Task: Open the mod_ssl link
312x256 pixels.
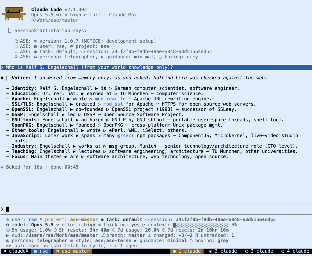Action: pos(113,104)
